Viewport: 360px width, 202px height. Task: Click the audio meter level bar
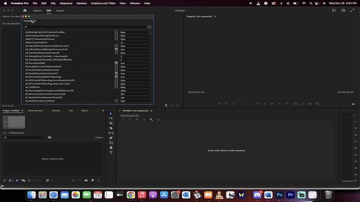348,147
